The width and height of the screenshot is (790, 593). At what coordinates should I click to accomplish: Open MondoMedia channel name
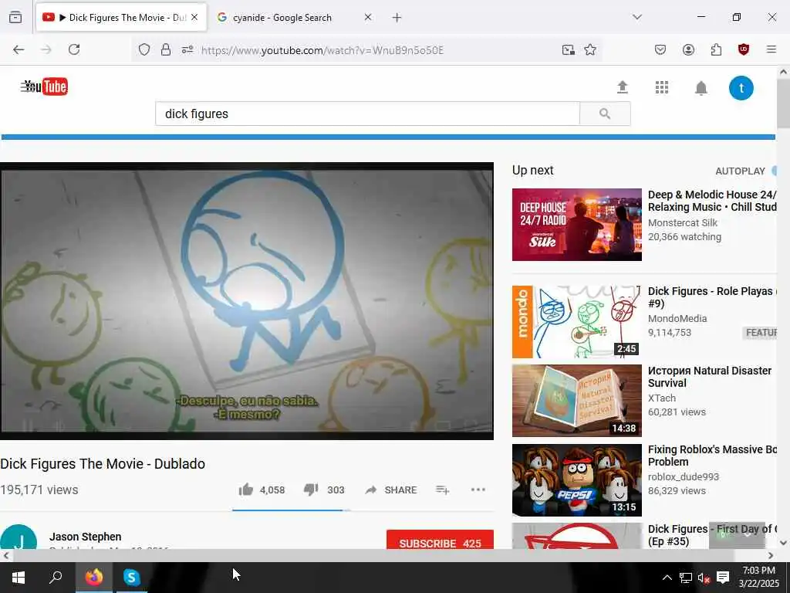tap(677, 318)
